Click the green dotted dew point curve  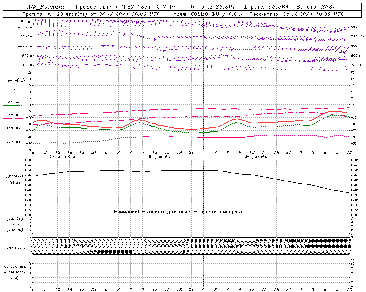tap(192, 133)
